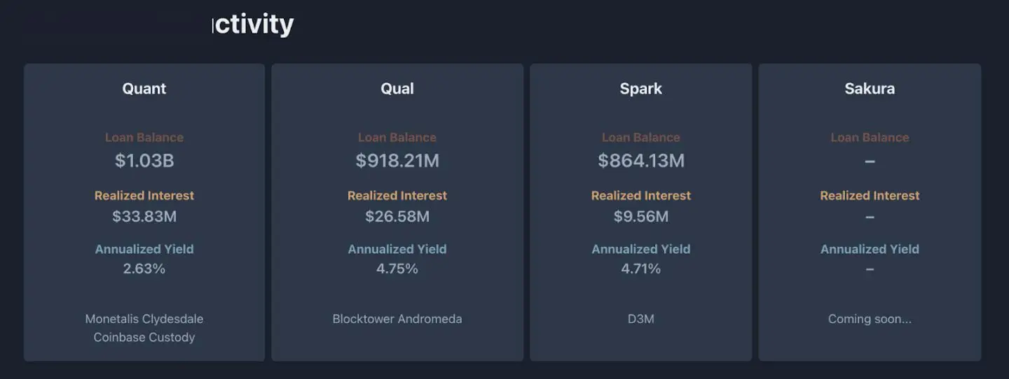Click the Activity page heading
The height and width of the screenshot is (379, 1009).
click(x=254, y=25)
